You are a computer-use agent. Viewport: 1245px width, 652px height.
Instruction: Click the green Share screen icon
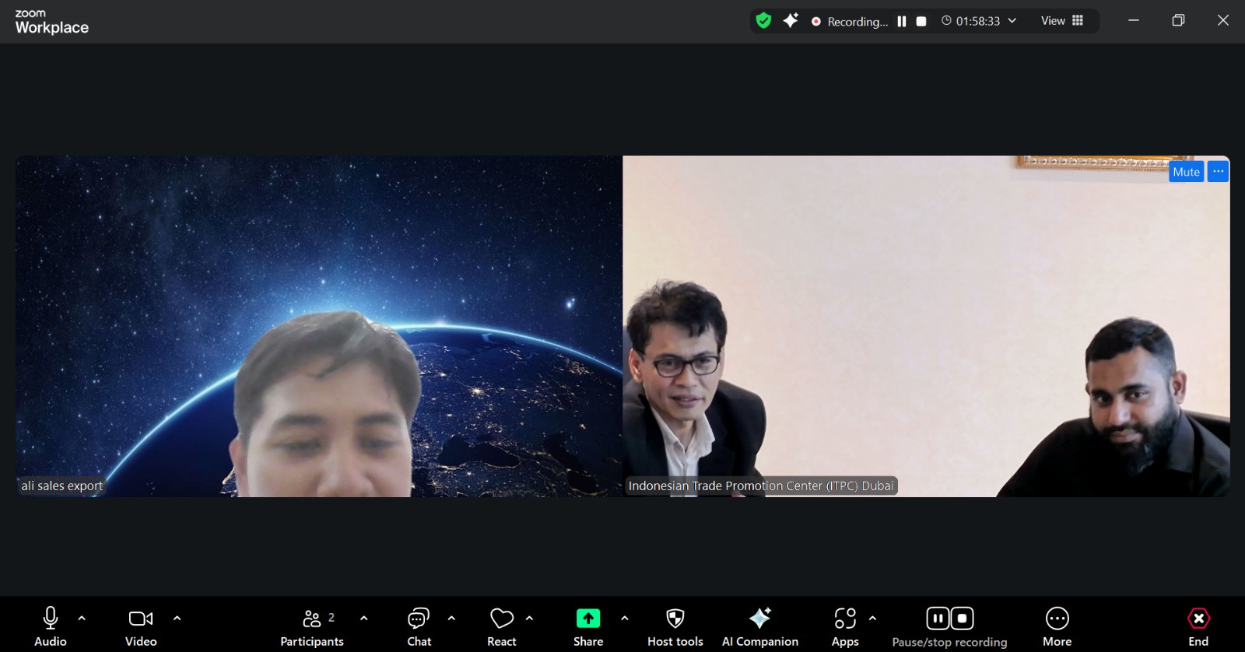click(588, 619)
